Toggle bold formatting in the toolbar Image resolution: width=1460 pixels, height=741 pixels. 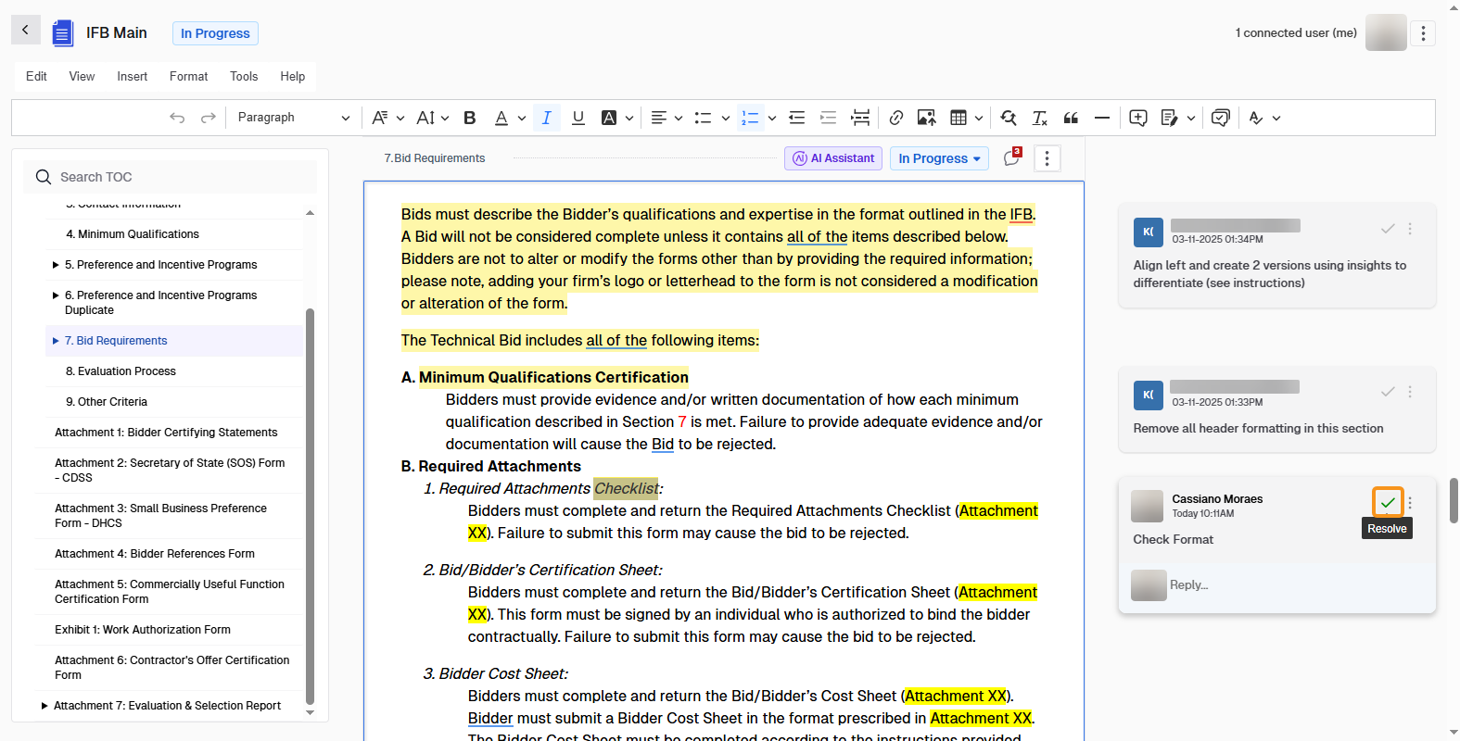(x=470, y=118)
